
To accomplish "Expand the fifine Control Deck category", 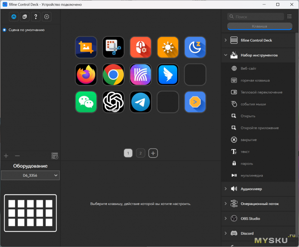I will click(226, 40).
